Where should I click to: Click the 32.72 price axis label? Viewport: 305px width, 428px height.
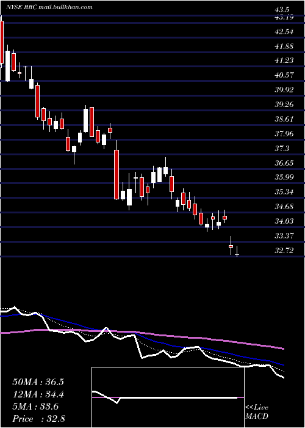pyautogui.click(x=285, y=250)
